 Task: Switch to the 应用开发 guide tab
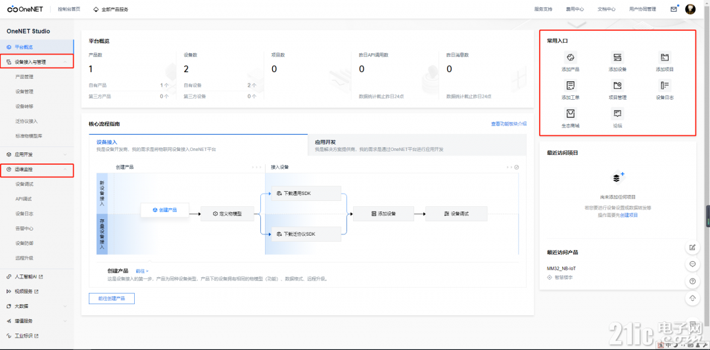click(x=417, y=144)
